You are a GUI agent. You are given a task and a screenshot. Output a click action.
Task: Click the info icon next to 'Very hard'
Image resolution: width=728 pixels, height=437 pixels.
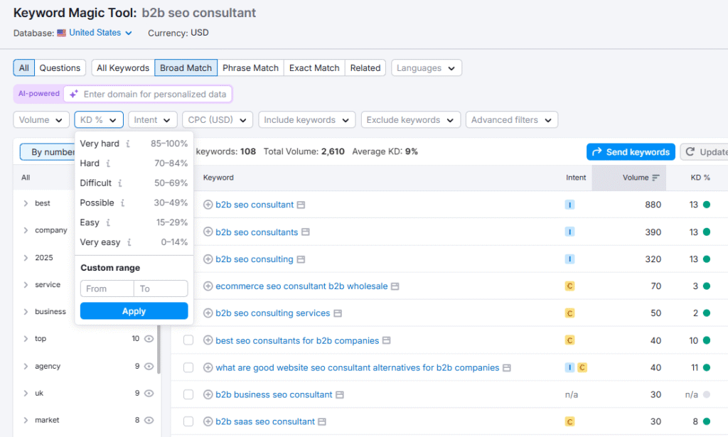[128, 144]
